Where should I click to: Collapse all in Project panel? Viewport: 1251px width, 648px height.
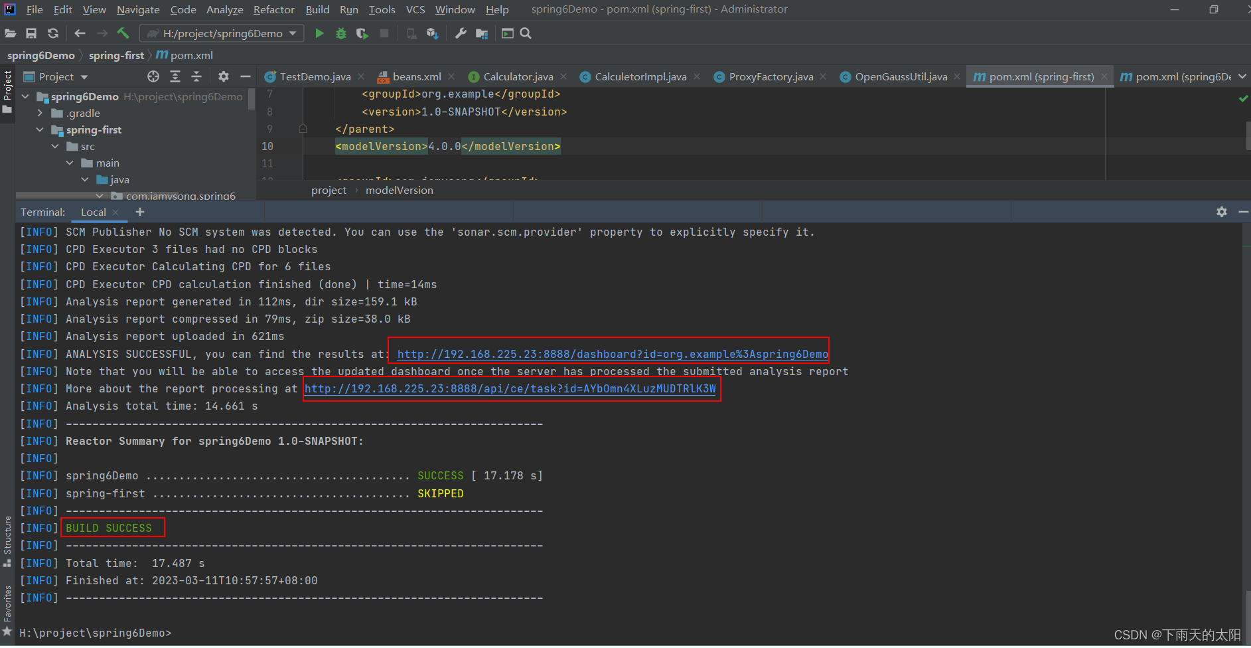coord(196,76)
